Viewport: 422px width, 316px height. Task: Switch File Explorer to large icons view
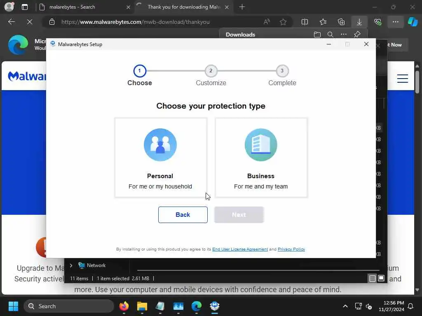(x=381, y=278)
